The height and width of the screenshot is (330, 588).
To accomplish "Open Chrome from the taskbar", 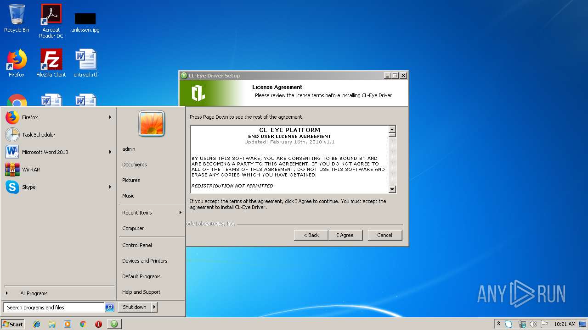I will click(x=83, y=324).
